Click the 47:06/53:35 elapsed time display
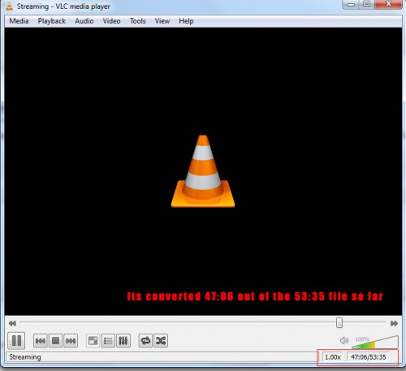 pos(369,357)
